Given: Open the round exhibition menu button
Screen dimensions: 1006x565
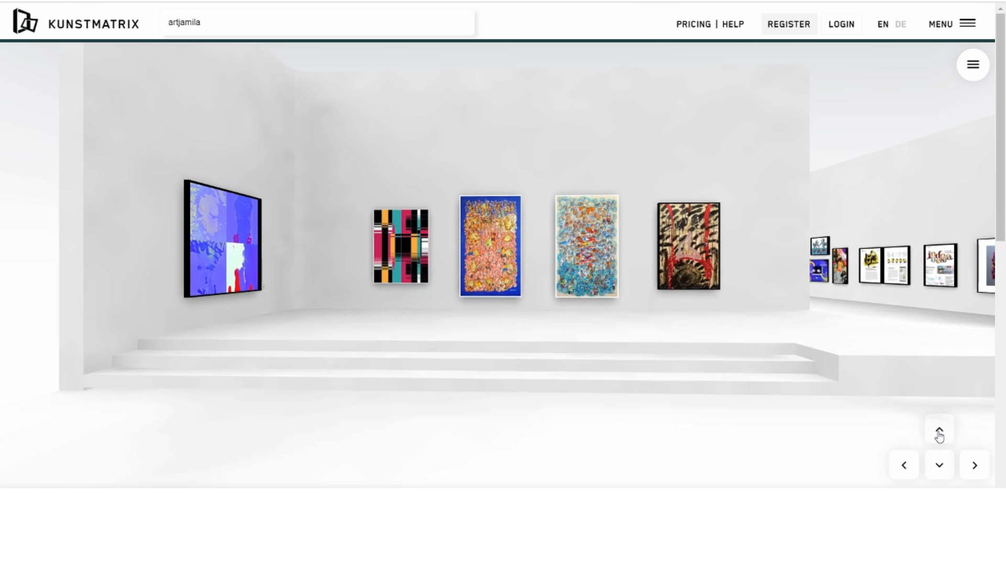Looking at the screenshot, I should [x=972, y=64].
